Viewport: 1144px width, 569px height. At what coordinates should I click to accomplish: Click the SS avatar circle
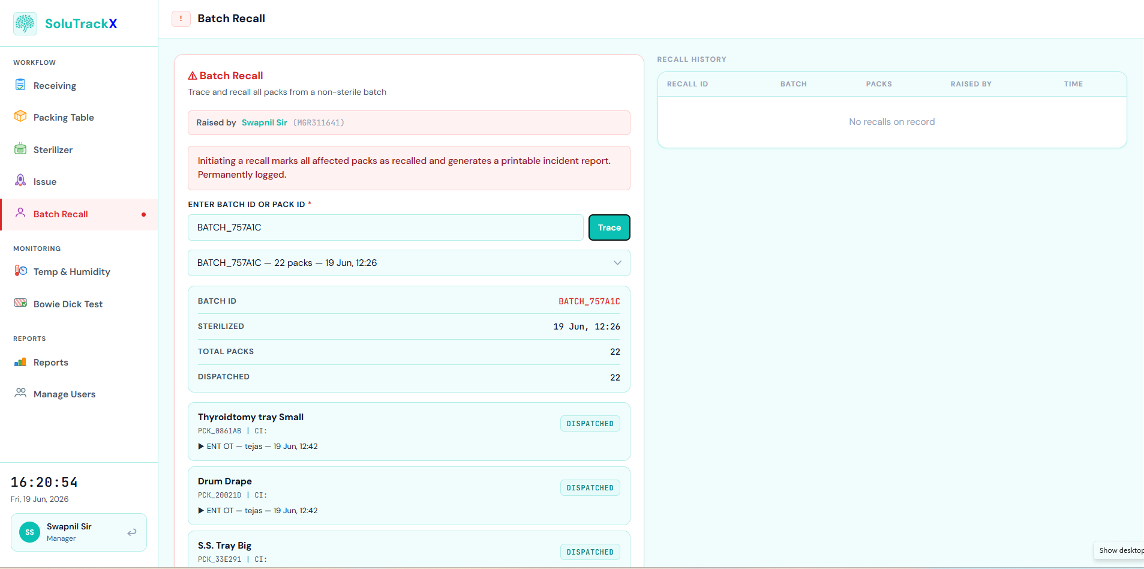click(29, 532)
